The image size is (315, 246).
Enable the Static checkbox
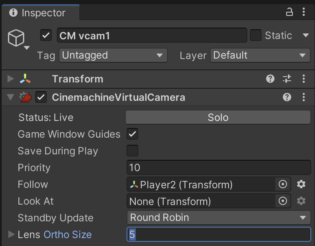click(256, 36)
